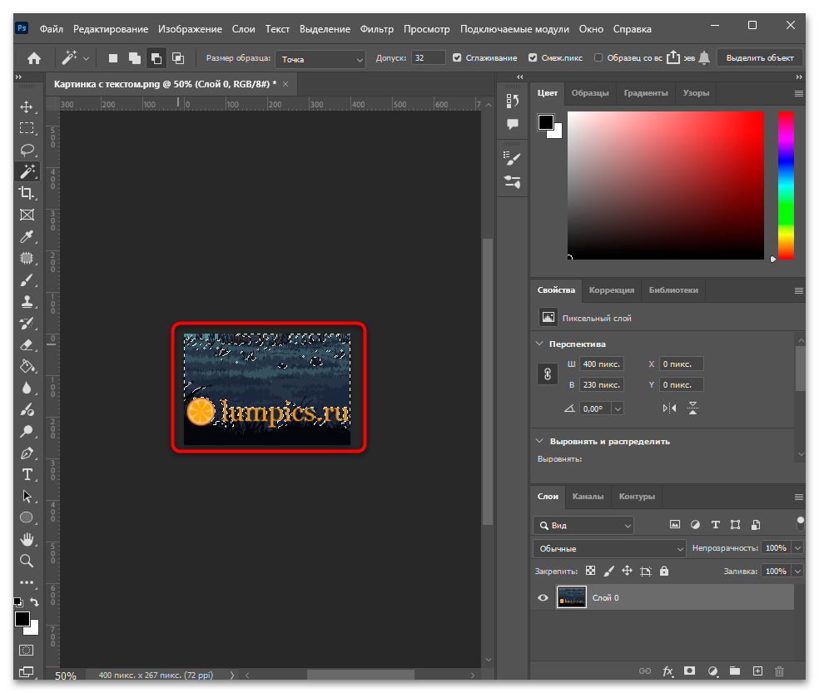Click the Допуск tolerance input field
Image resolution: width=819 pixels, height=693 pixels.
pos(429,58)
